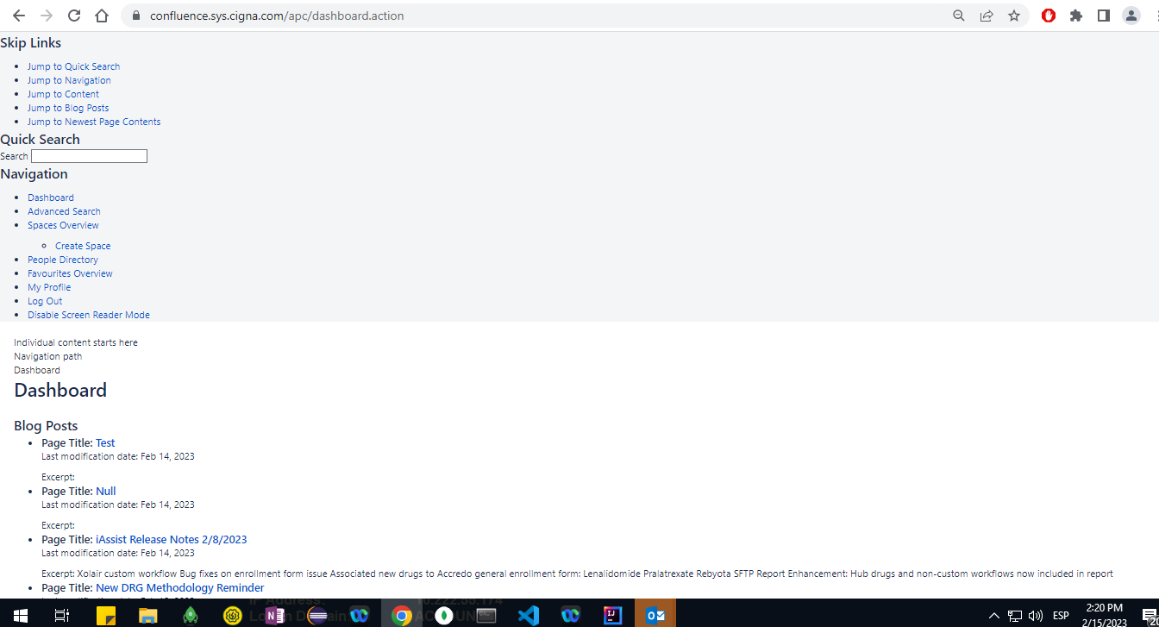Open Advanced Search from navigation
The image size is (1159, 627).
point(64,211)
